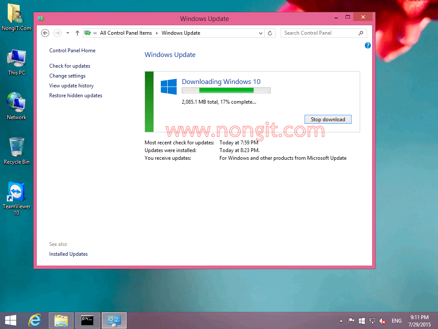Image resolution: width=438 pixels, height=329 pixels.
Task: Click 2,085.1 MB total status text
Action: [x=219, y=102]
